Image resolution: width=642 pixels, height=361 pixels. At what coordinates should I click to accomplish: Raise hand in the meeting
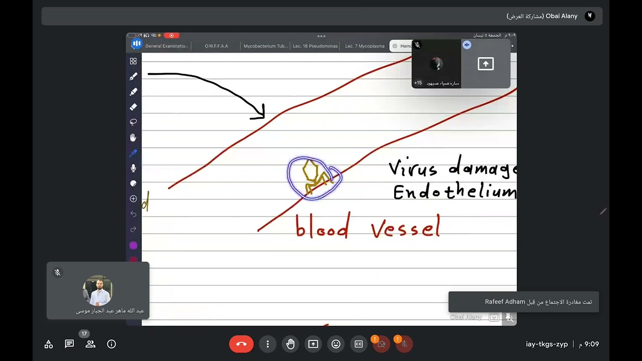click(290, 344)
